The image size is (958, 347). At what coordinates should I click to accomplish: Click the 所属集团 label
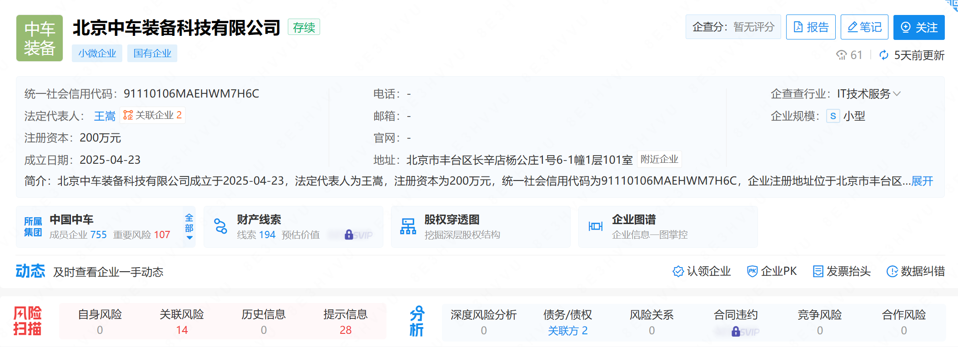pyautogui.click(x=33, y=227)
